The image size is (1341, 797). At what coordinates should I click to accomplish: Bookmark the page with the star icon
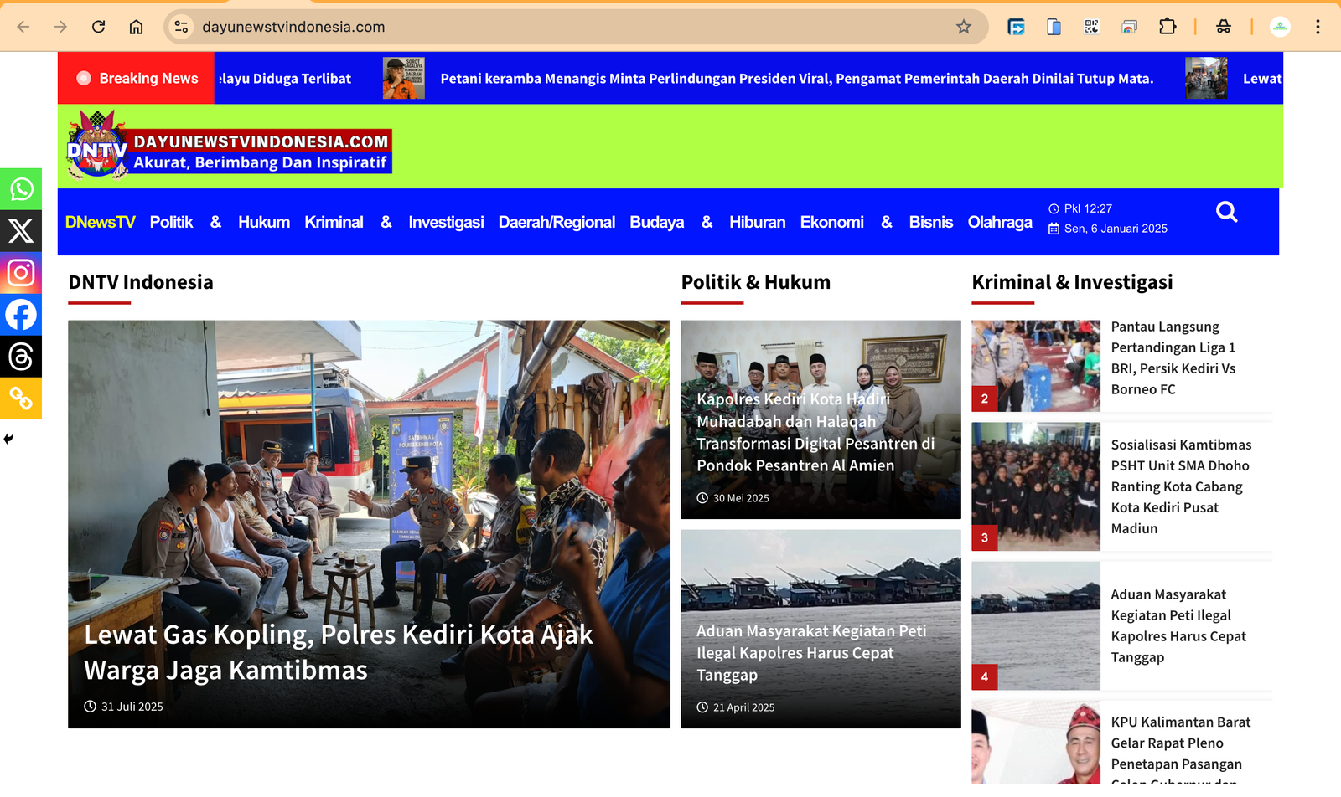pos(964,26)
